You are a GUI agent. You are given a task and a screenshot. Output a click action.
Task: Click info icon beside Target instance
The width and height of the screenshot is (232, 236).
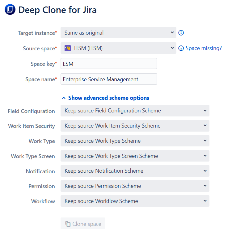181,33
